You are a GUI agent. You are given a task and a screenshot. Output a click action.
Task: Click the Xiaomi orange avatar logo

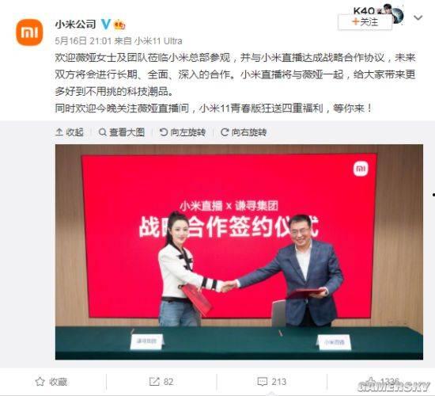29,32
